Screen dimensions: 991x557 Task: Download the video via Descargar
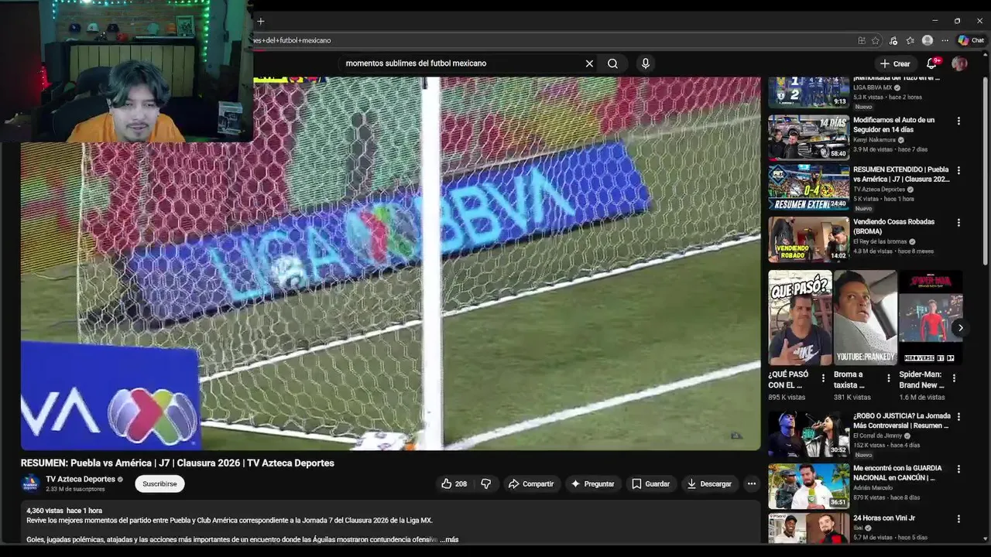pyautogui.click(x=709, y=484)
